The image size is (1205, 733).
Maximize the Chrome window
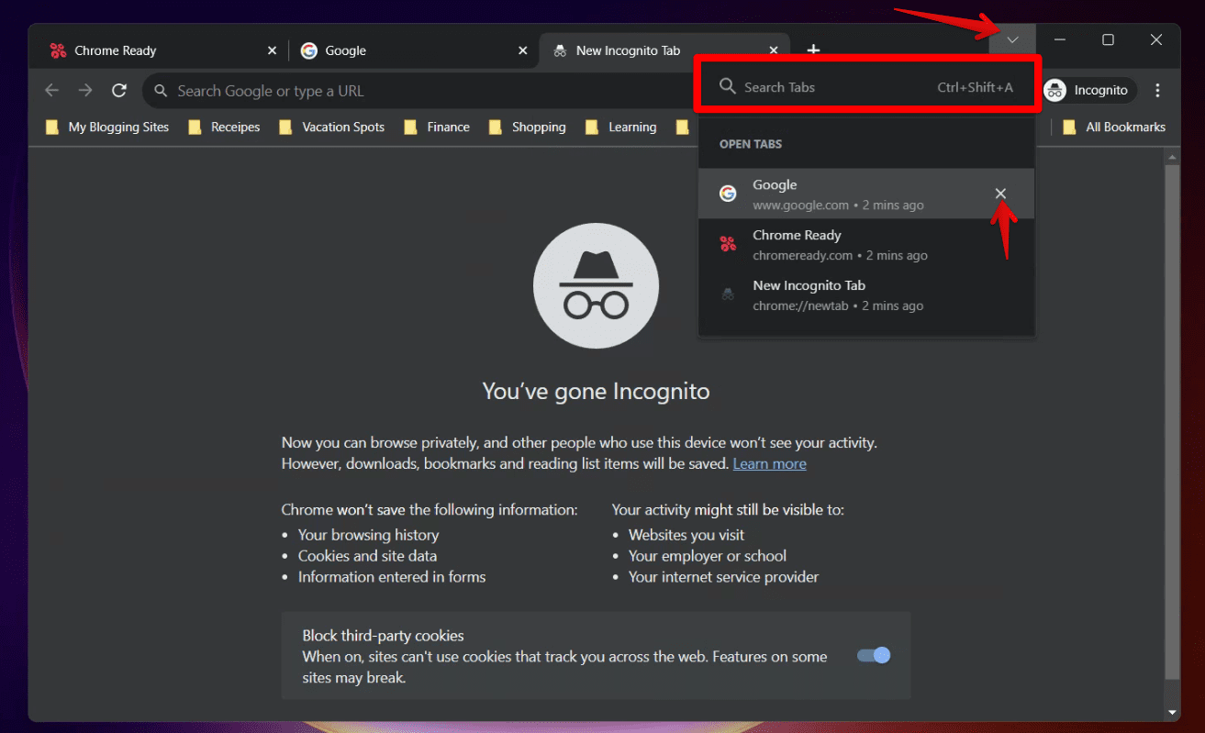[1108, 39]
